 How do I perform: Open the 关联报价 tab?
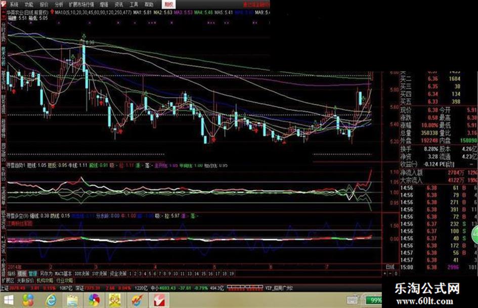pos(25,280)
